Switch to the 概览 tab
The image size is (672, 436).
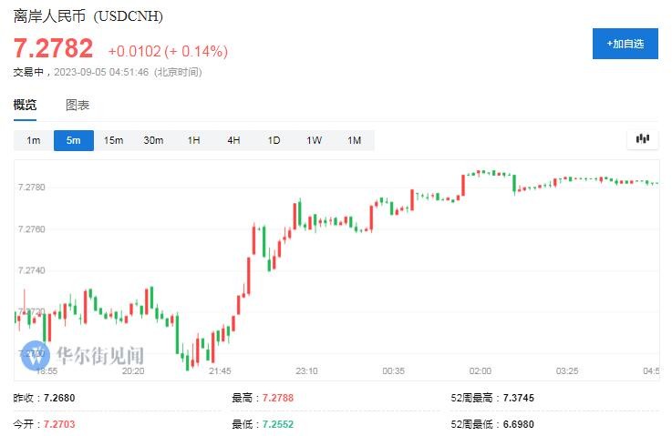[26, 106]
